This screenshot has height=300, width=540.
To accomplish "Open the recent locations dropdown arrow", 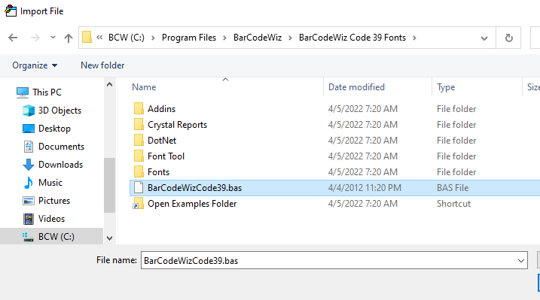I will point(53,37).
